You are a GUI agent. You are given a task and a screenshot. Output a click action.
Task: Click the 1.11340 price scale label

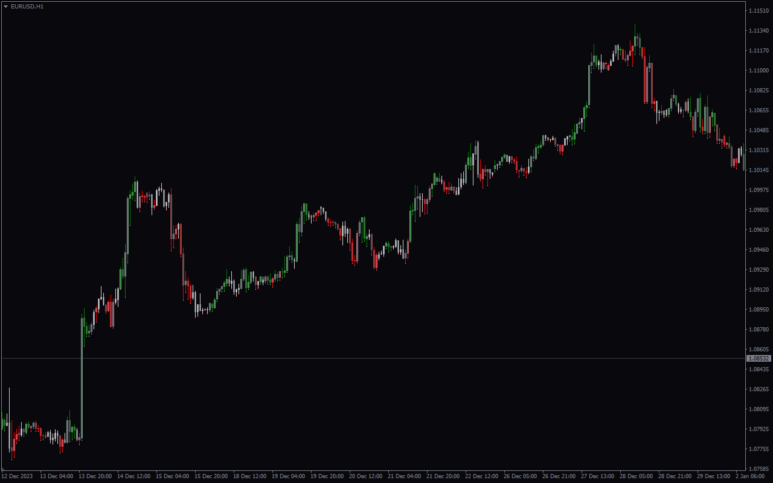(759, 30)
